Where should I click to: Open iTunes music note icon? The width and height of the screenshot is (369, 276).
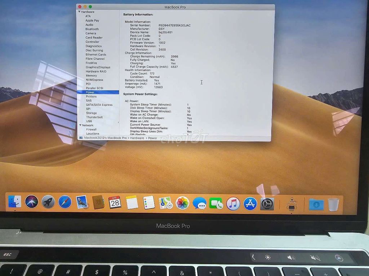(x=233, y=204)
